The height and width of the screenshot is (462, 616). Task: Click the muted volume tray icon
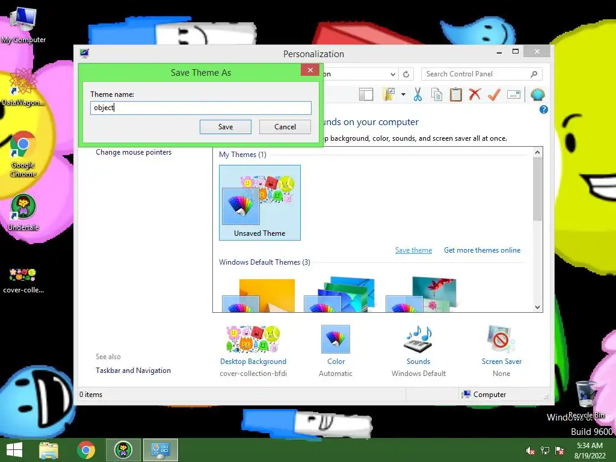[x=530, y=451]
